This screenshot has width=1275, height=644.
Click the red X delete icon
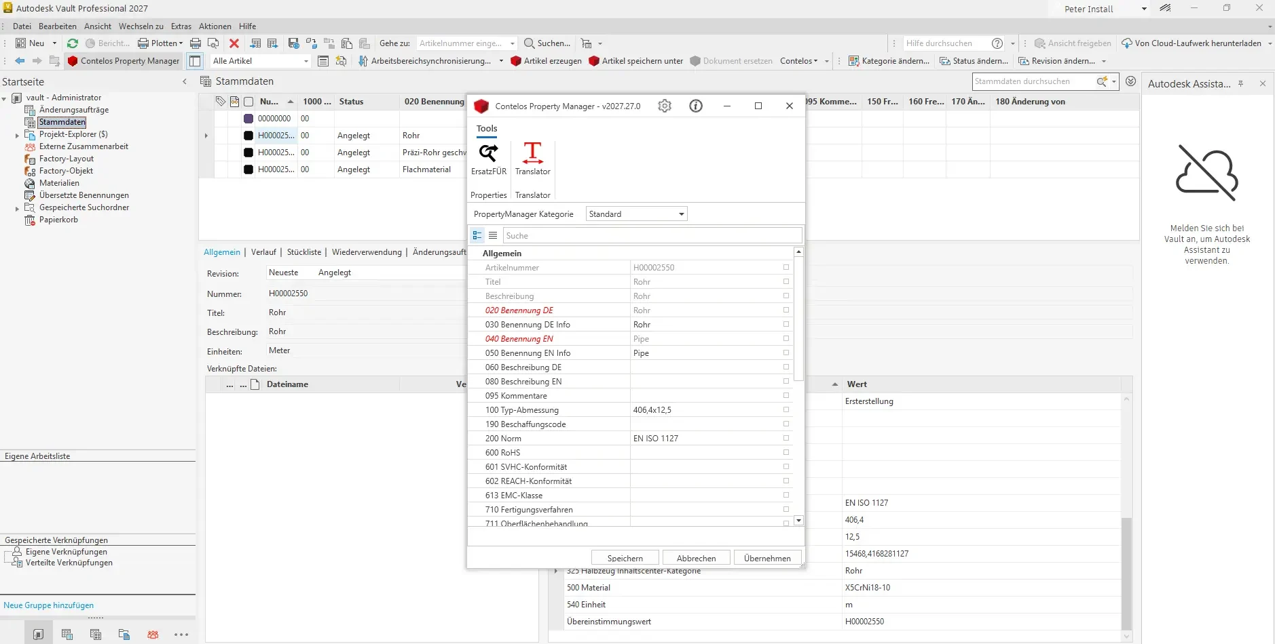[234, 43]
